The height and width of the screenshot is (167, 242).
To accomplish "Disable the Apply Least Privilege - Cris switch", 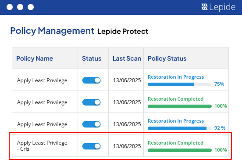I will click(91, 146).
